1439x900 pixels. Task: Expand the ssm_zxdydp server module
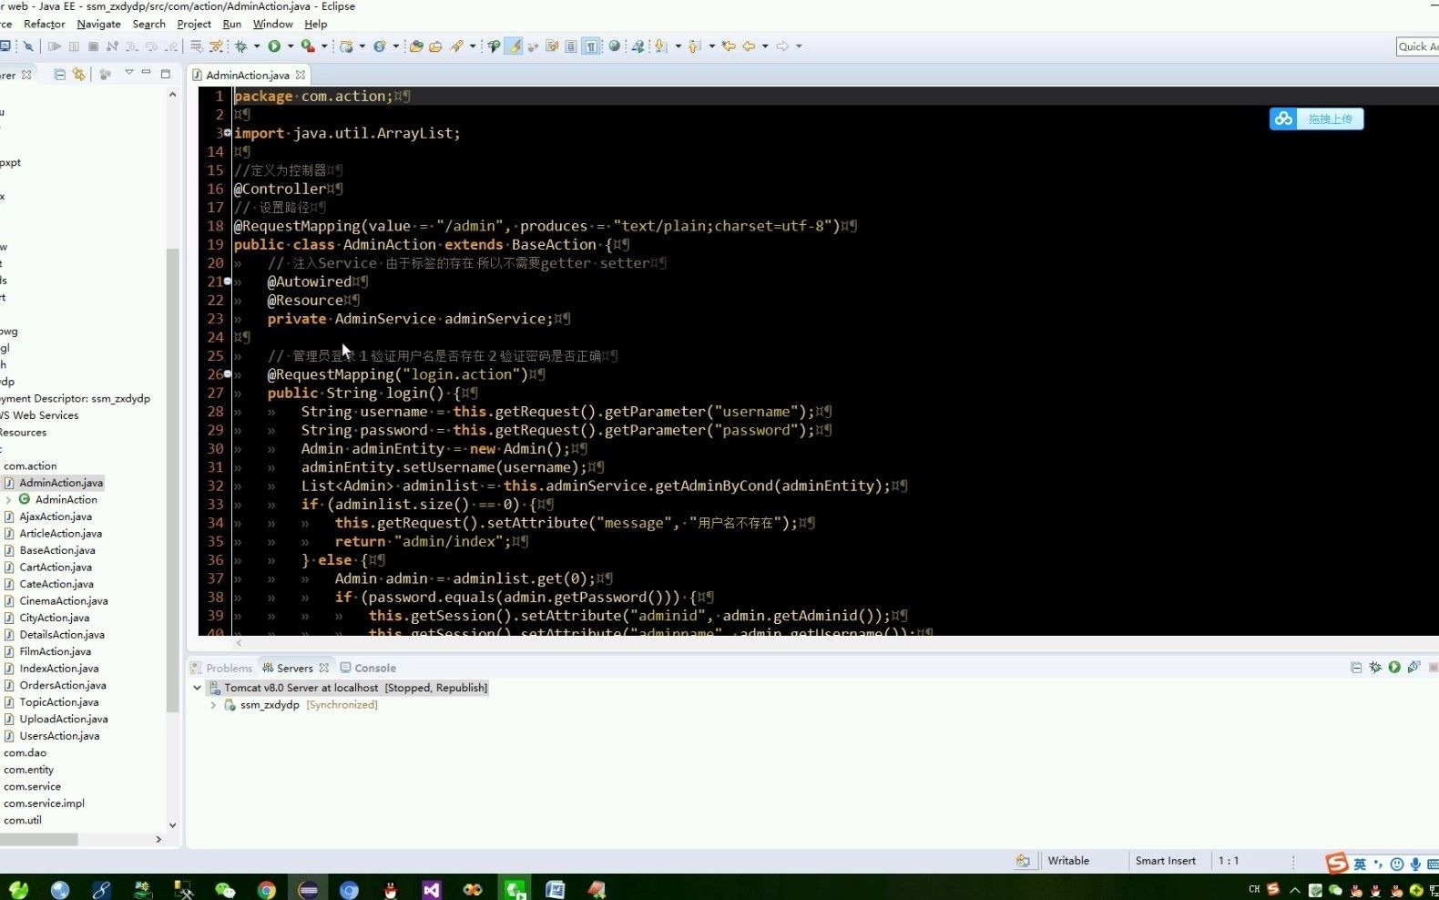click(x=213, y=705)
